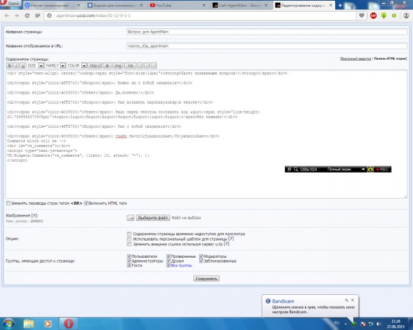Insert an image with the img button
This screenshot has width=413, height=330.
(118, 65)
